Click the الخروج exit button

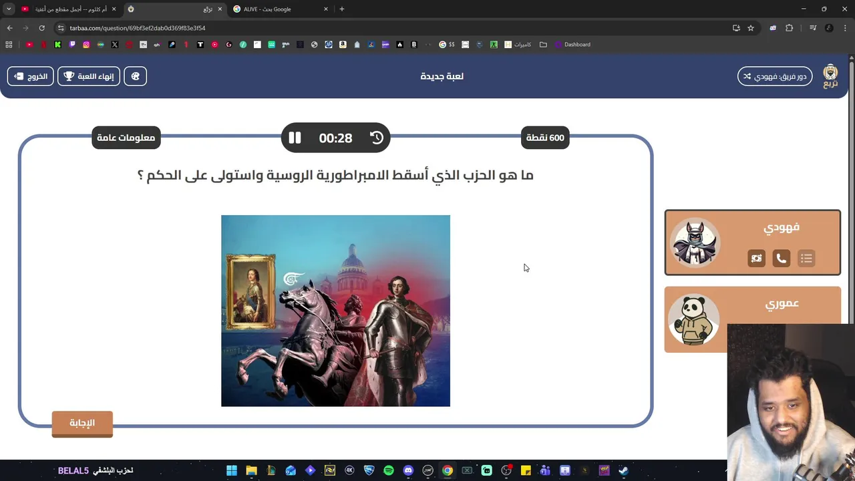[30, 76]
